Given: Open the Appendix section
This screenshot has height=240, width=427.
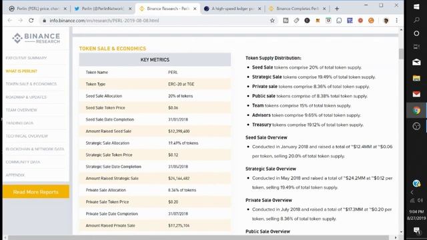Looking at the screenshot, I should (x=15, y=175).
